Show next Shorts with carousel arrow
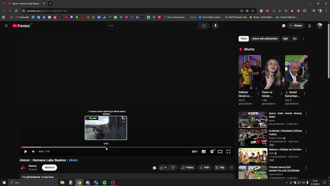Screen dimensions: 330x186 307,76
